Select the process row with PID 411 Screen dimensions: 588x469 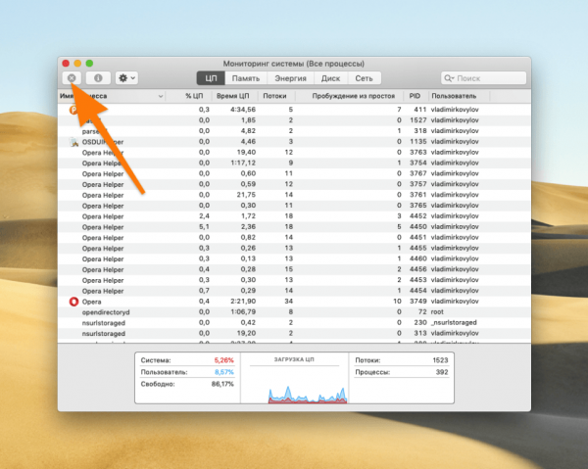[294, 110]
